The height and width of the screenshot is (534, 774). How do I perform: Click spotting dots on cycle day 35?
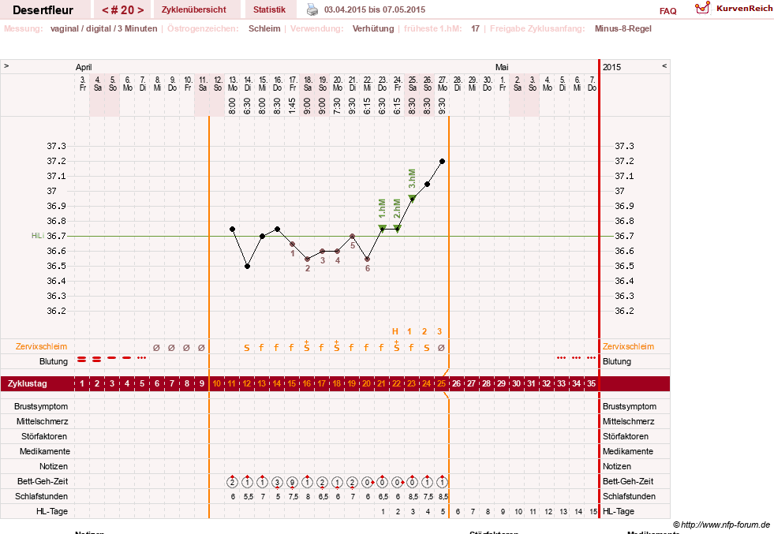point(592,358)
